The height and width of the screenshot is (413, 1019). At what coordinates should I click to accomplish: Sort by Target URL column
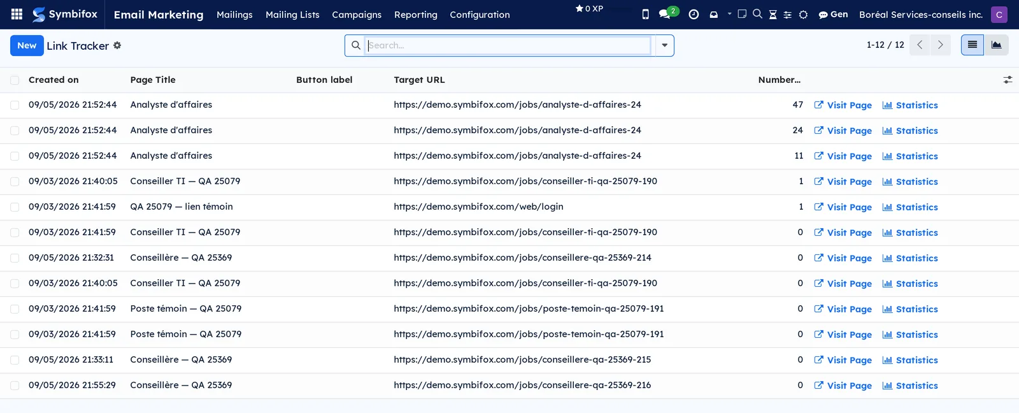(419, 80)
